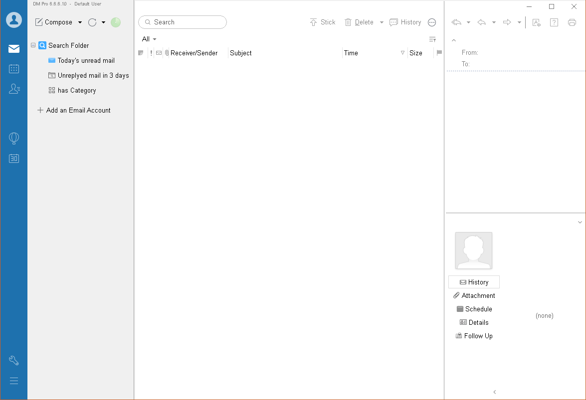Open the 30-day schedule icon in sidebar
586x400 pixels.
click(x=14, y=158)
